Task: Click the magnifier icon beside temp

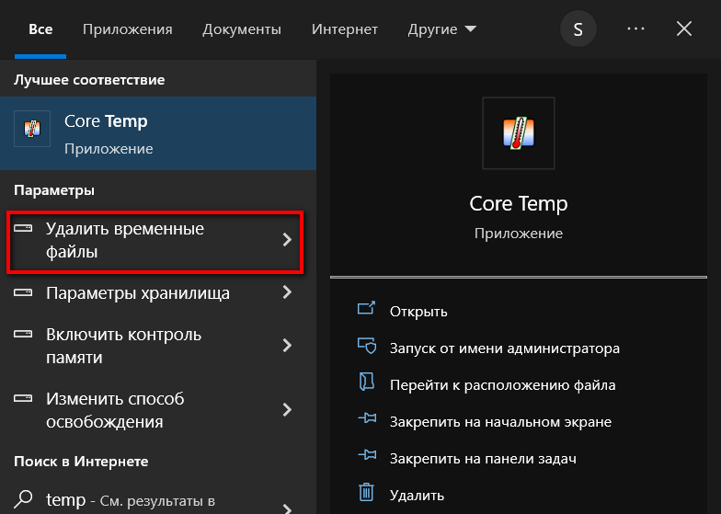Action: pos(23,498)
